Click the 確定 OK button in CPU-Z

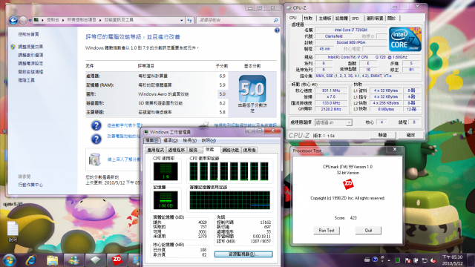pyautogui.click(x=410, y=135)
